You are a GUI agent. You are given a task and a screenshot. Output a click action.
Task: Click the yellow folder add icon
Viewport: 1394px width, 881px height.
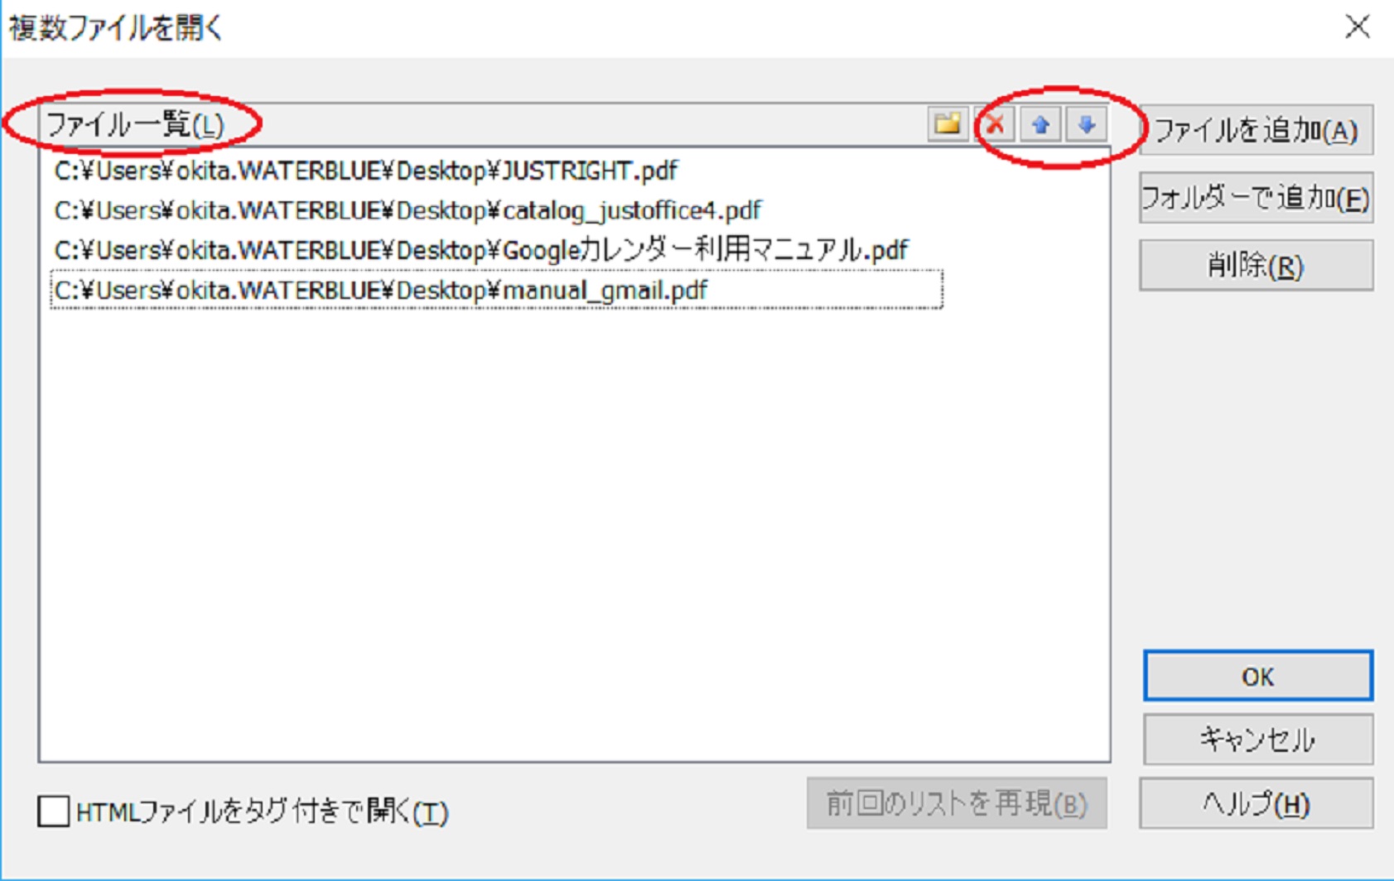948,125
